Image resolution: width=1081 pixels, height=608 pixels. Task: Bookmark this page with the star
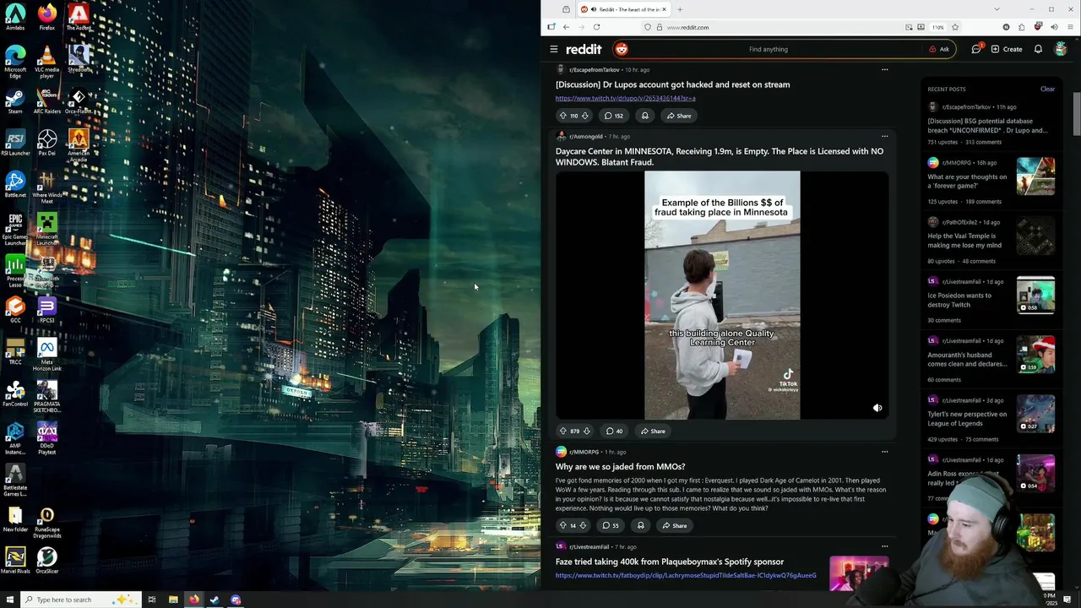955,27
